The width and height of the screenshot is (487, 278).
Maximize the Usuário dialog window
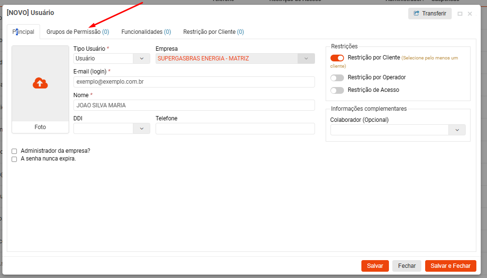tap(460, 14)
